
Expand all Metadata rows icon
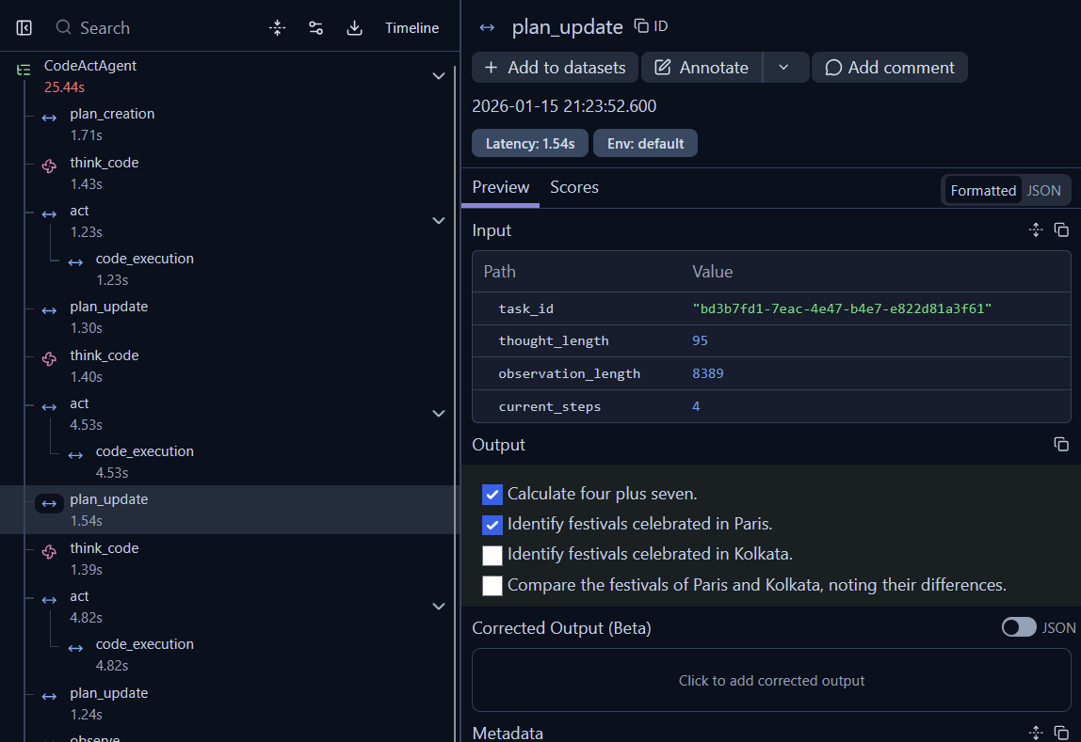point(1036,733)
